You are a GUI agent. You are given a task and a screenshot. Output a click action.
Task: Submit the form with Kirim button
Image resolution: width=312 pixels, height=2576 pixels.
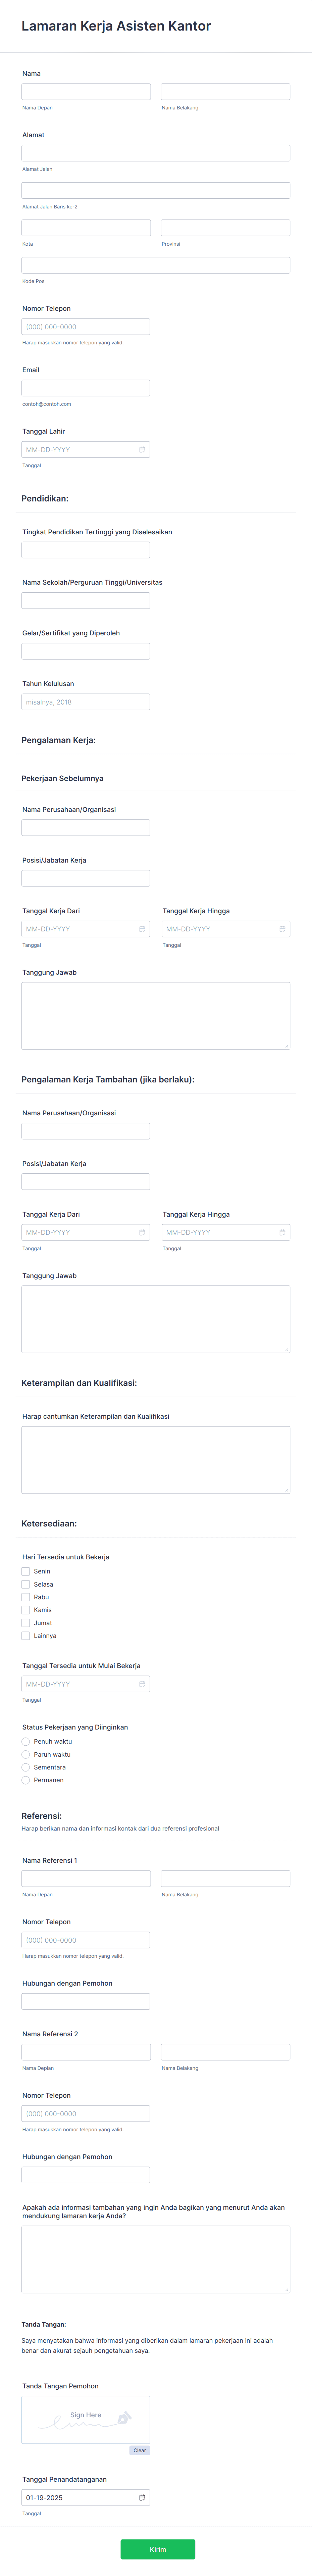158,2549
